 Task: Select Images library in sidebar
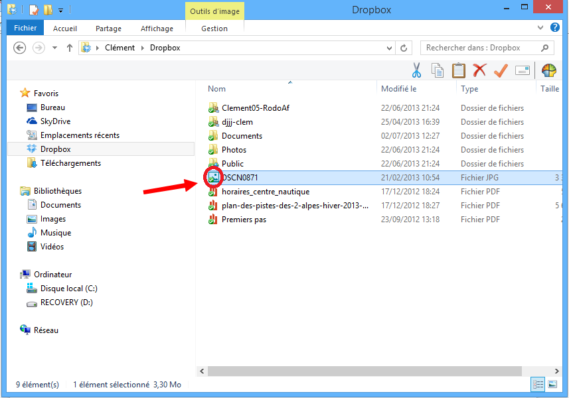[53, 219]
